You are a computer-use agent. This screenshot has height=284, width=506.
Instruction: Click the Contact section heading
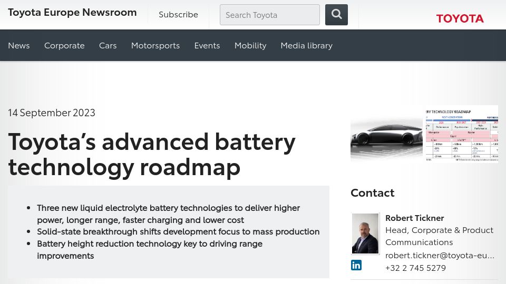click(373, 192)
